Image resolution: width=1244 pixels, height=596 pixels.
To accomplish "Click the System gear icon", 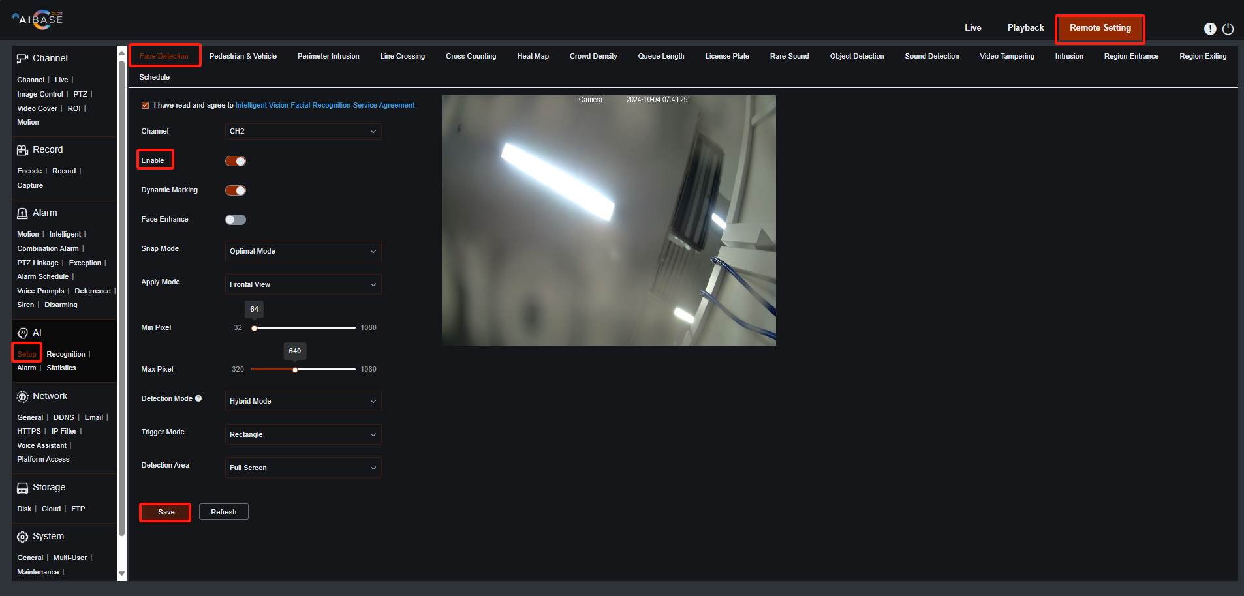I will [x=22, y=537].
